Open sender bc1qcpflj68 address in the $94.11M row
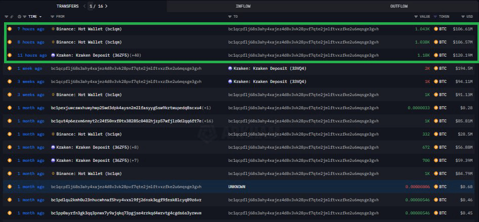This screenshot has height=222, width=479. [x=126, y=81]
